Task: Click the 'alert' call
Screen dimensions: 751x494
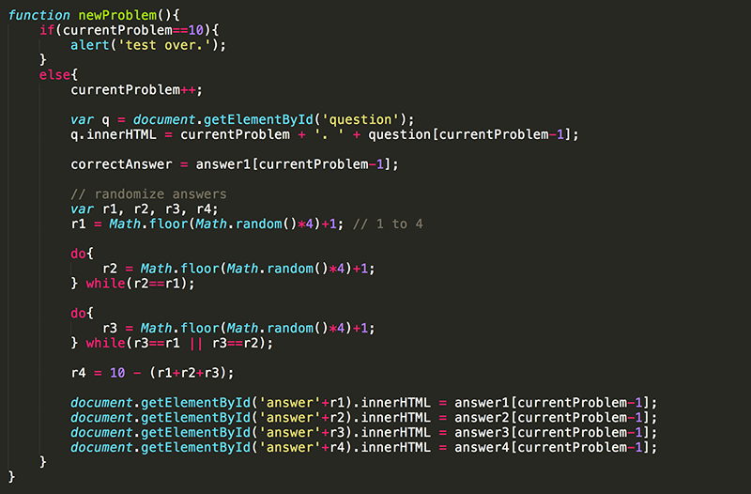Action: (90, 45)
